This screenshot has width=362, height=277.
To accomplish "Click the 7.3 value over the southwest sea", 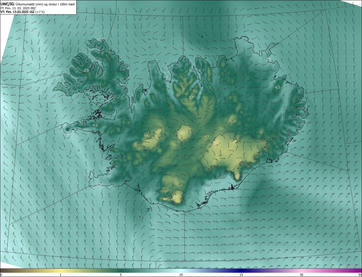I will [x=47, y=164].
